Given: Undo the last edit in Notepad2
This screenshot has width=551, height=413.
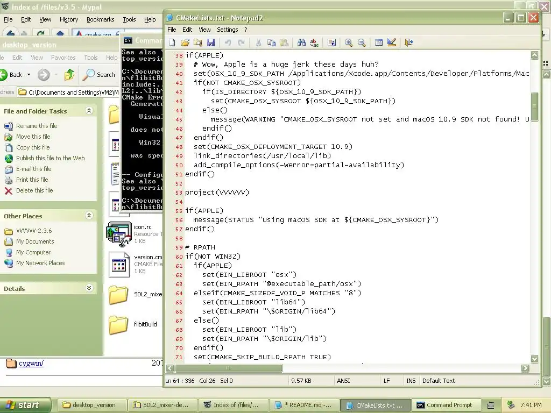Looking at the screenshot, I should click(228, 43).
